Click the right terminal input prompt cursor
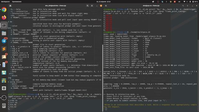The image size is (199, 112). pos(106,109)
